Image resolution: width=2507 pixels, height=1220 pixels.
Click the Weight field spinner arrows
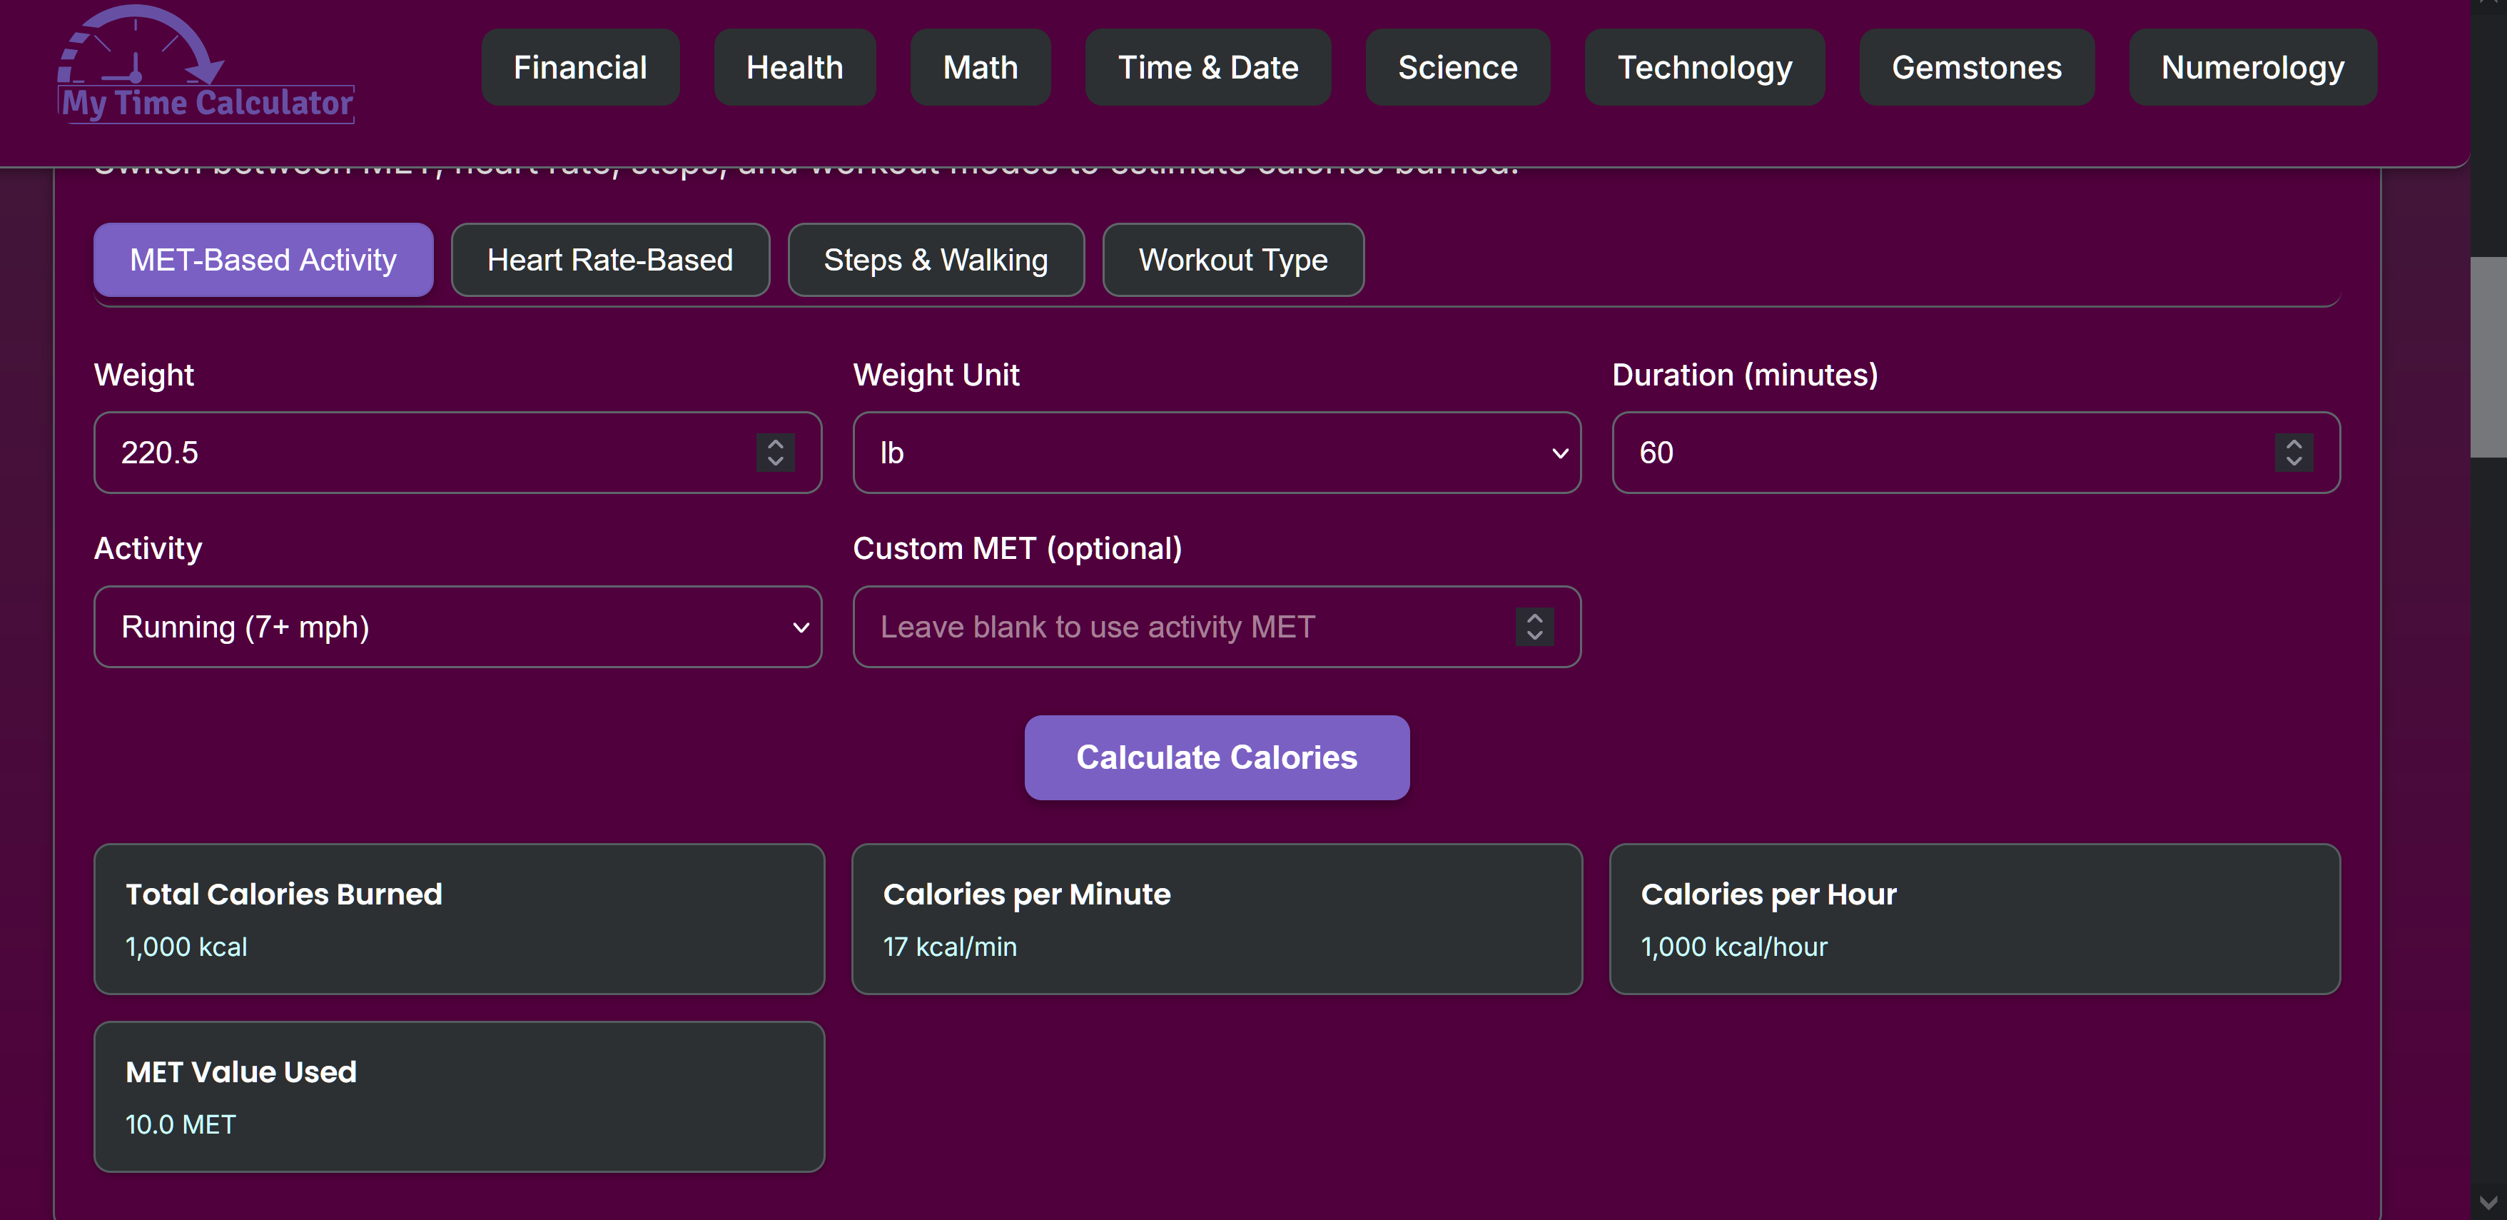776,453
